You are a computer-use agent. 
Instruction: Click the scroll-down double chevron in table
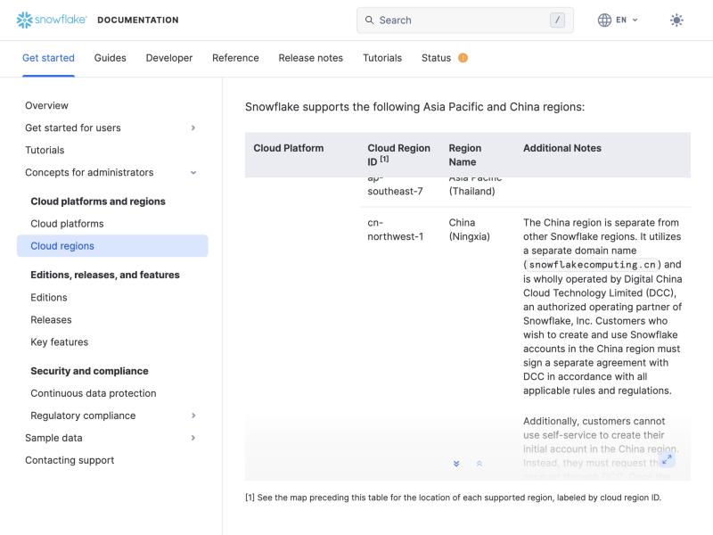456,464
